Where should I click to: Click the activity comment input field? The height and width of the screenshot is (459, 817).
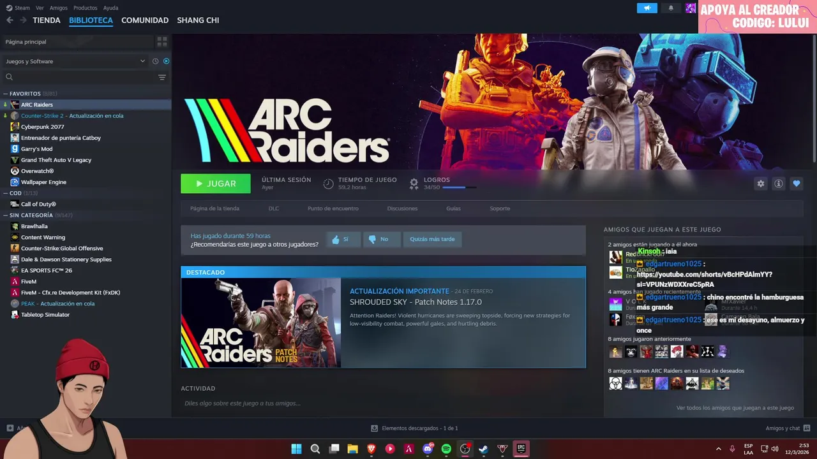383,404
